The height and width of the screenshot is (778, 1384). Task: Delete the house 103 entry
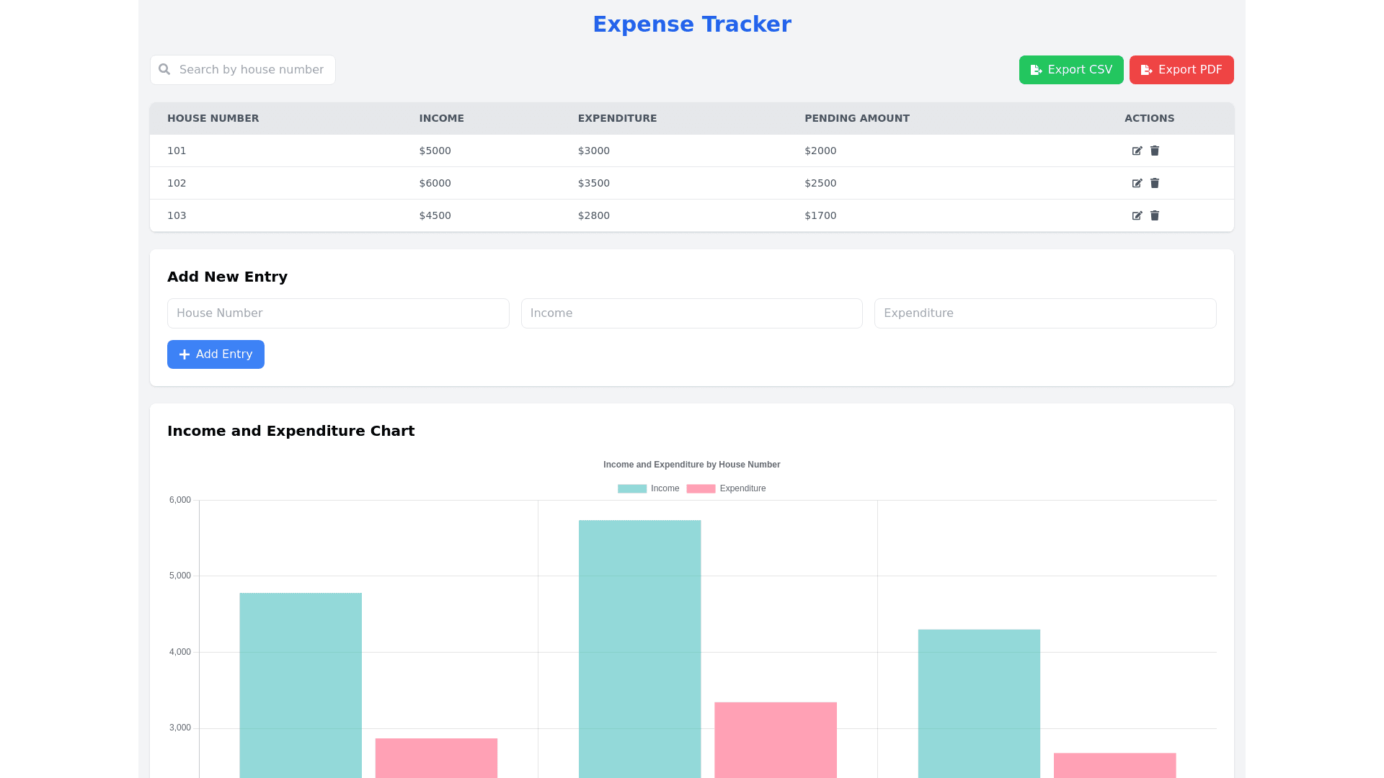tap(1155, 215)
